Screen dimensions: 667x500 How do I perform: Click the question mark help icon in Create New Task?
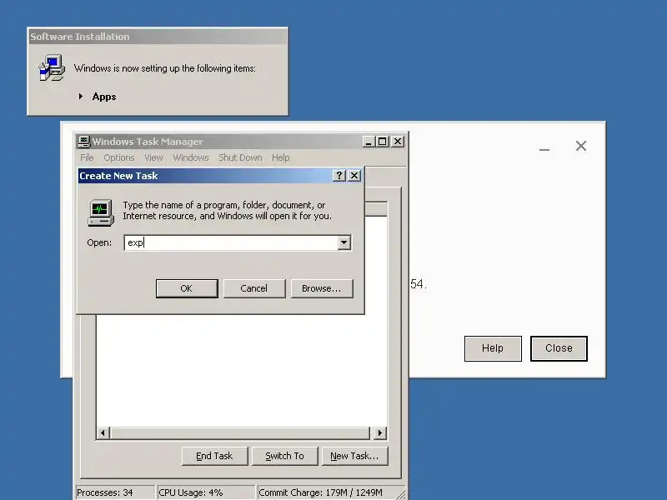click(x=339, y=176)
